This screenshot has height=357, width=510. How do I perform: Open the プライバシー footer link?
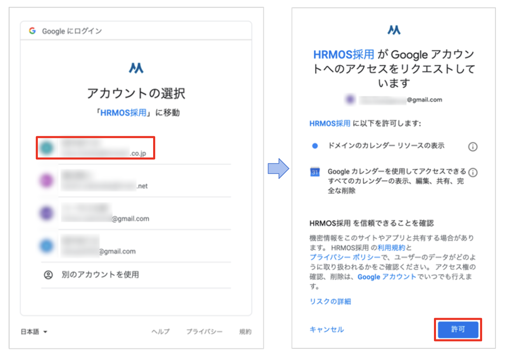tap(204, 331)
